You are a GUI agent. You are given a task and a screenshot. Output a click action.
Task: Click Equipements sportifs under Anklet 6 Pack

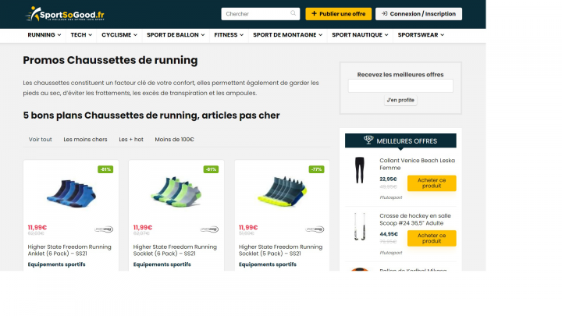(57, 265)
